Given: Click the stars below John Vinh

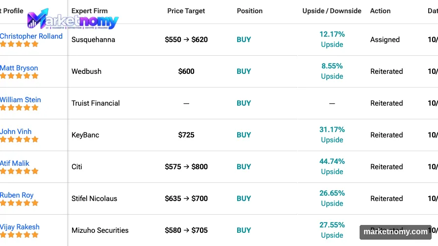Looking at the screenshot, I should point(19,139).
